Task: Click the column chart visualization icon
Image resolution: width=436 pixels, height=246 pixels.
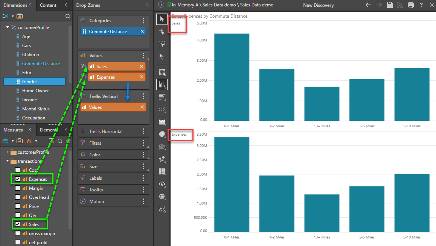Action: point(162,84)
